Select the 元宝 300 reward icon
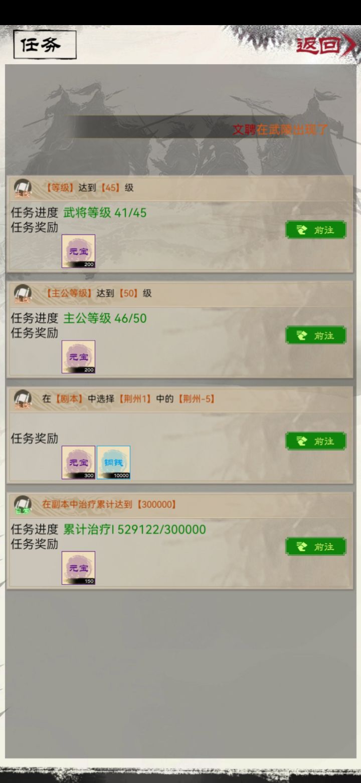The image size is (361, 783). point(78,462)
